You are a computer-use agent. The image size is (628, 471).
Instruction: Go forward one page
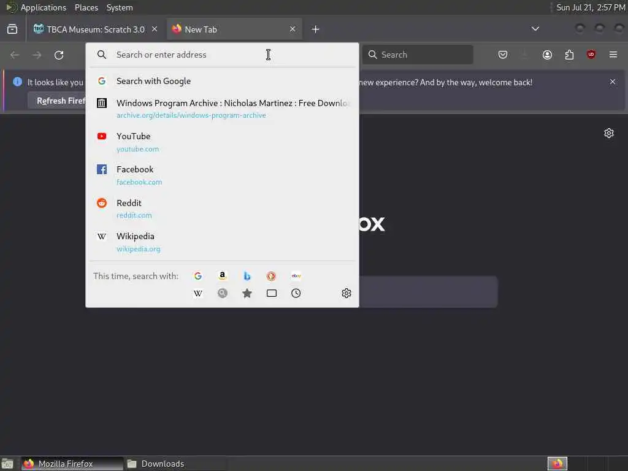coord(37,55)
